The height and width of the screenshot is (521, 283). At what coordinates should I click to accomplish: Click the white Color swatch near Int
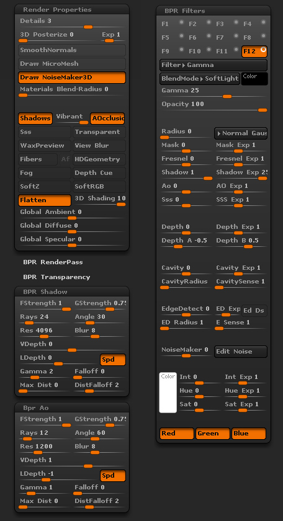(168, 393)
